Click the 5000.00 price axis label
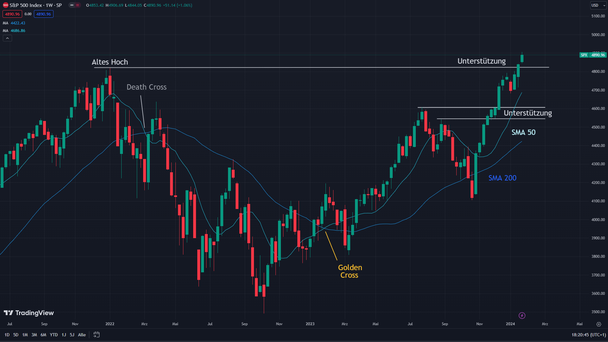This screenshot has height=342, width=608. pos(598,35)
